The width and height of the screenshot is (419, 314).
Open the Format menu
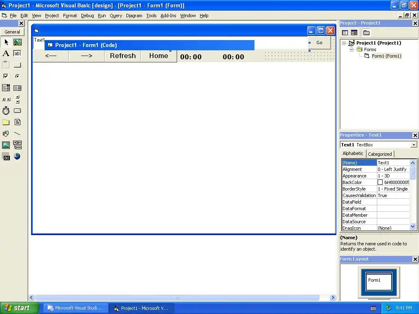pyautogui.click(x=70, y=16)
